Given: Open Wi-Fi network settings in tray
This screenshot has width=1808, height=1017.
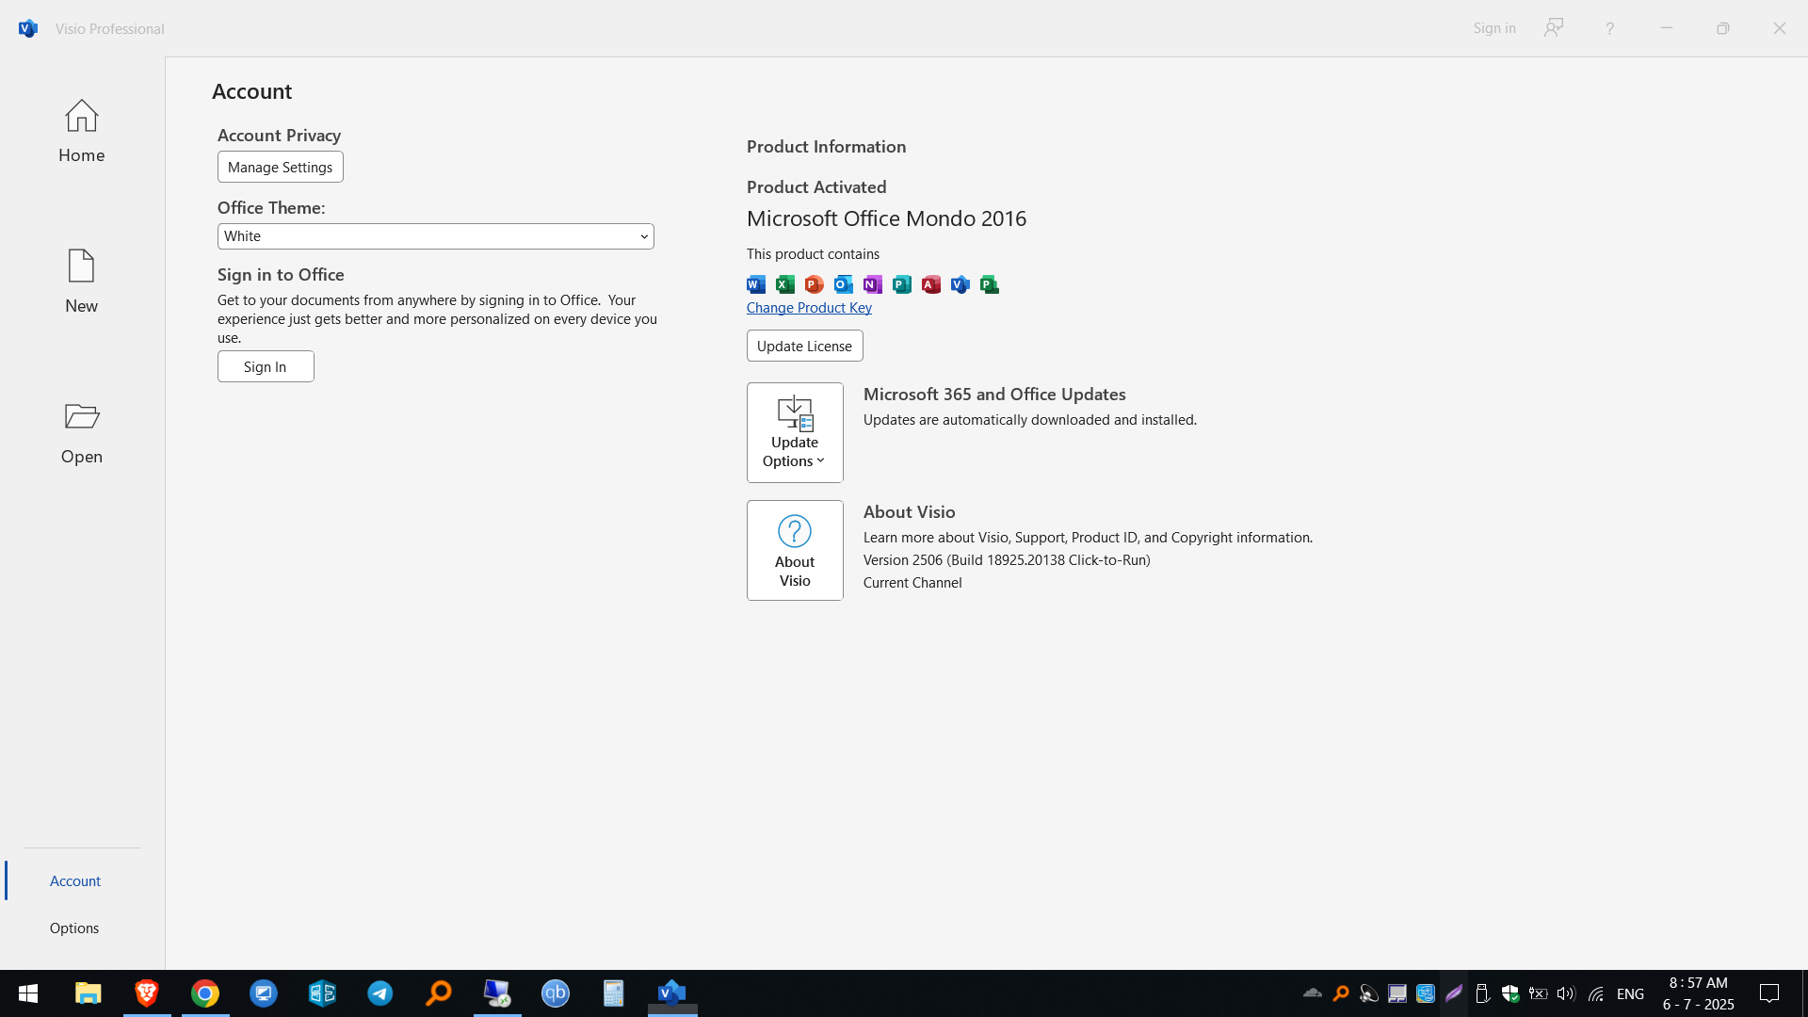Looking at the screenshot, I should pos(1596,993).
